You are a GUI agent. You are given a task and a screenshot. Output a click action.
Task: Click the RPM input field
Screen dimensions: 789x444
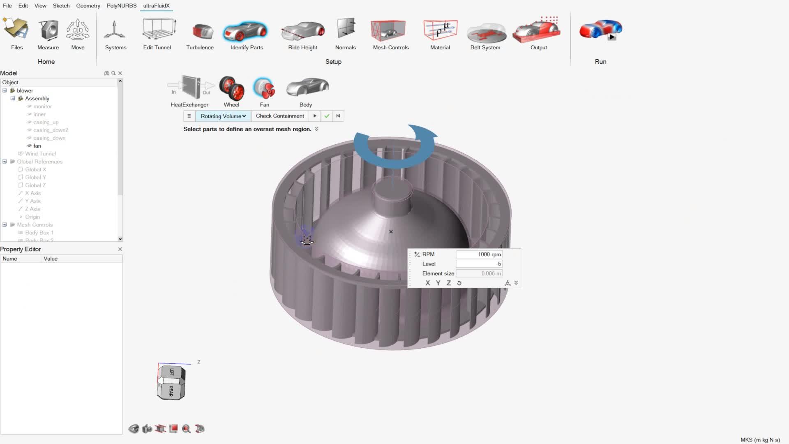479,254
